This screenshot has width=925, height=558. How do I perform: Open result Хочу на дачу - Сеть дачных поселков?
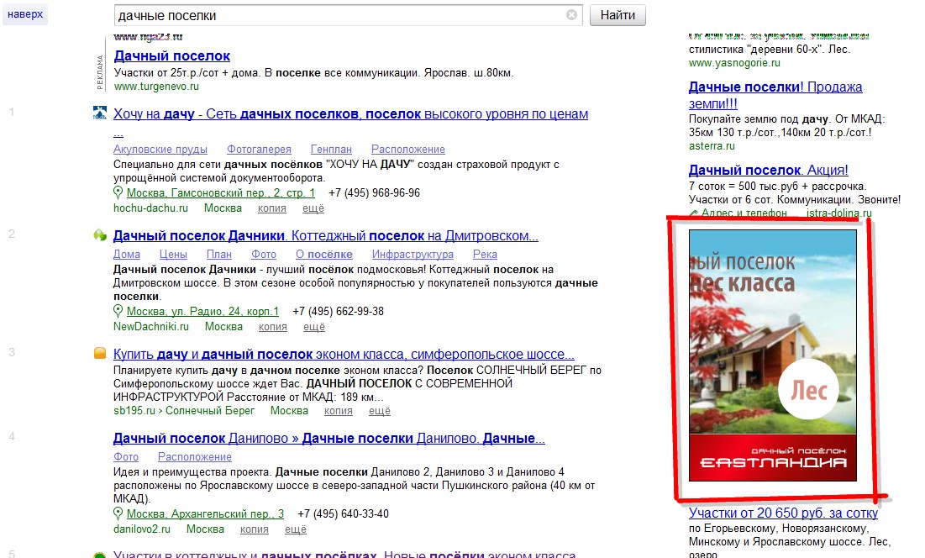point(350,114)
